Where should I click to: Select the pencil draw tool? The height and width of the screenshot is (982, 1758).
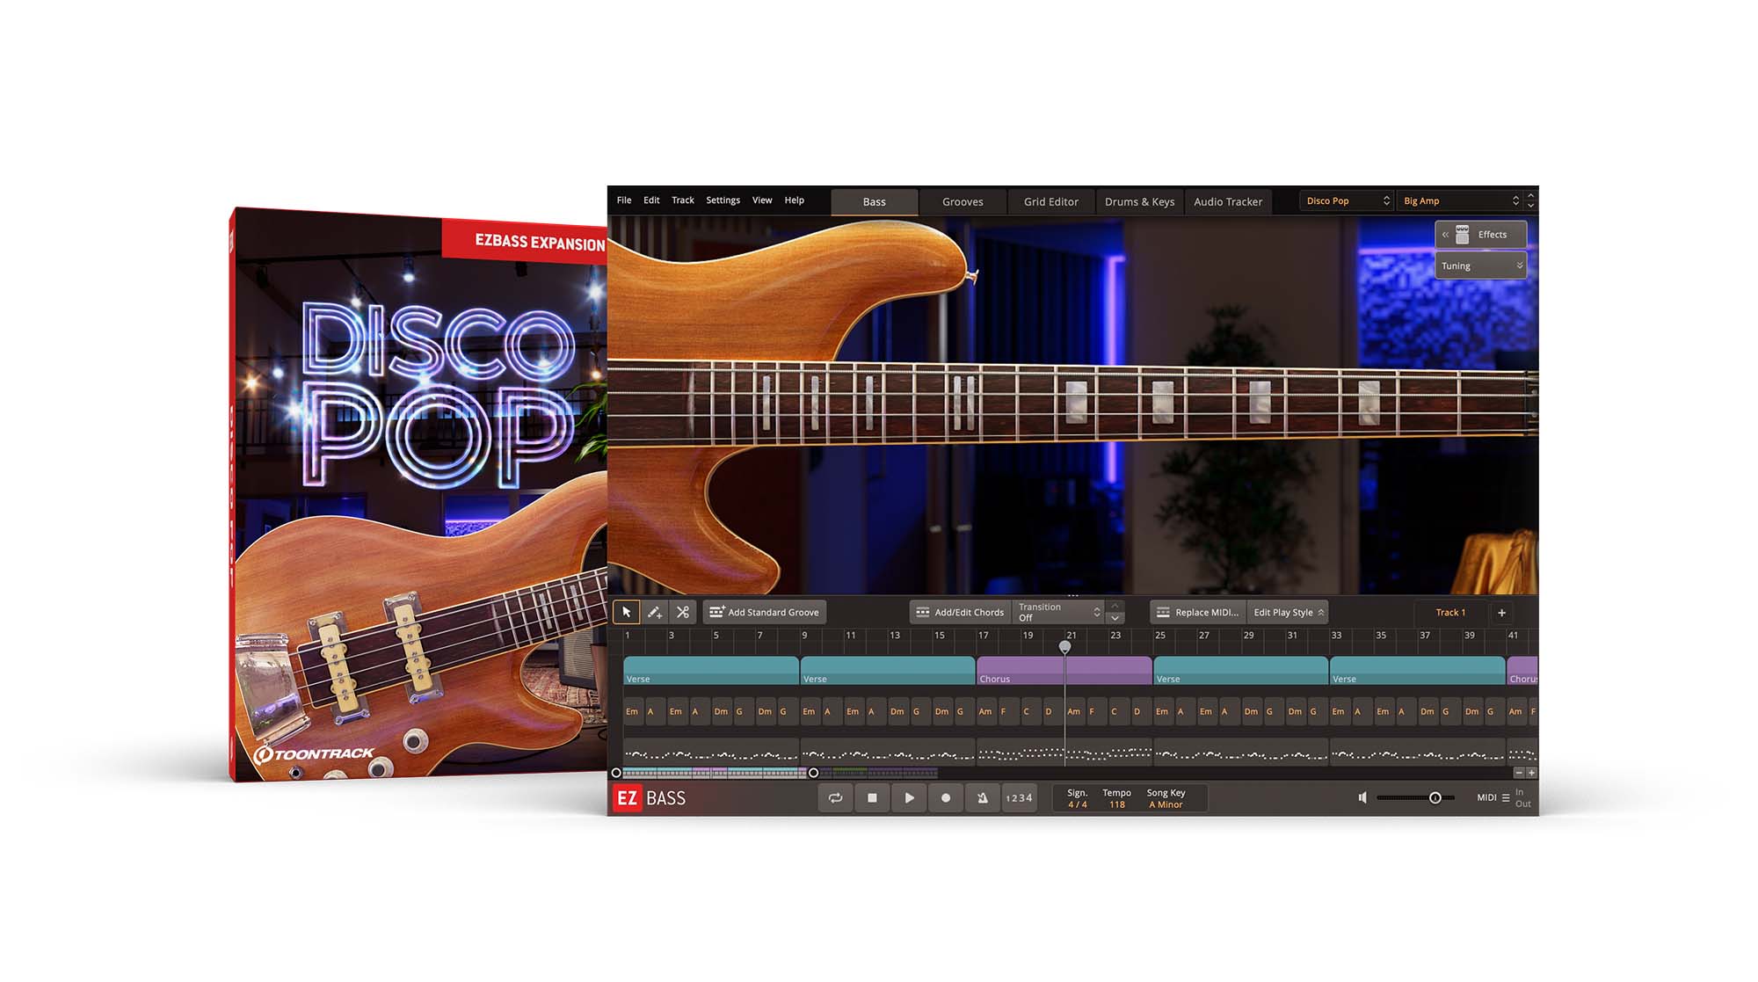coord(654,612)
